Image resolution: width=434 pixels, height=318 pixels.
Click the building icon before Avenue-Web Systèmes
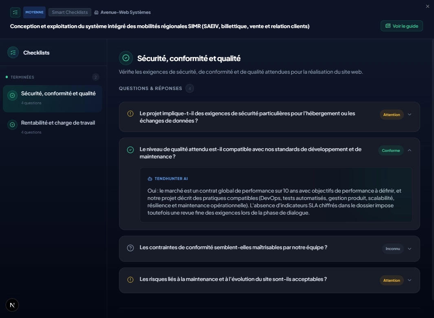[96, 13]
